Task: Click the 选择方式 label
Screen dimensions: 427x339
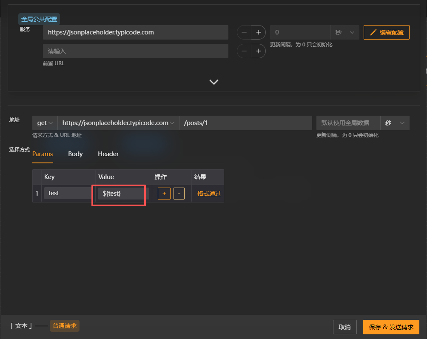Action: [x=19, y=149]
